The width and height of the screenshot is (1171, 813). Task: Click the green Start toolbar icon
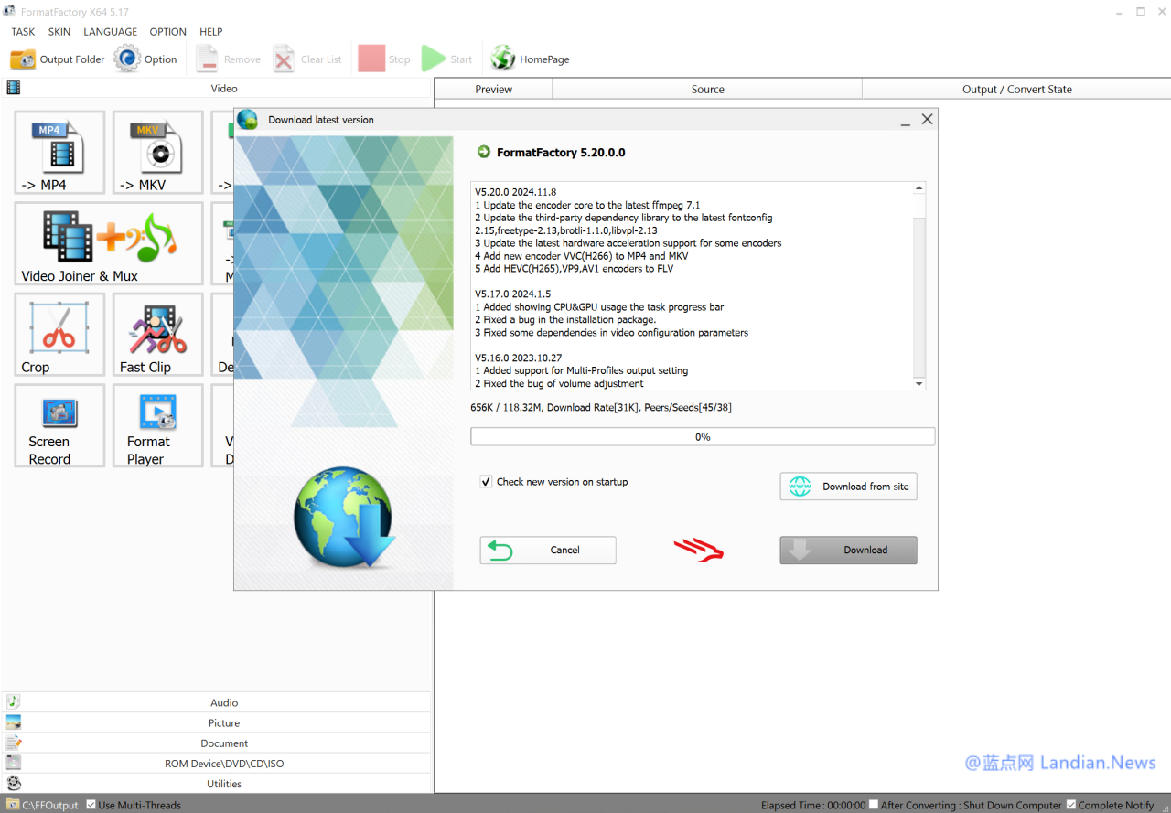pyautogui.click(x=434, y=59)
